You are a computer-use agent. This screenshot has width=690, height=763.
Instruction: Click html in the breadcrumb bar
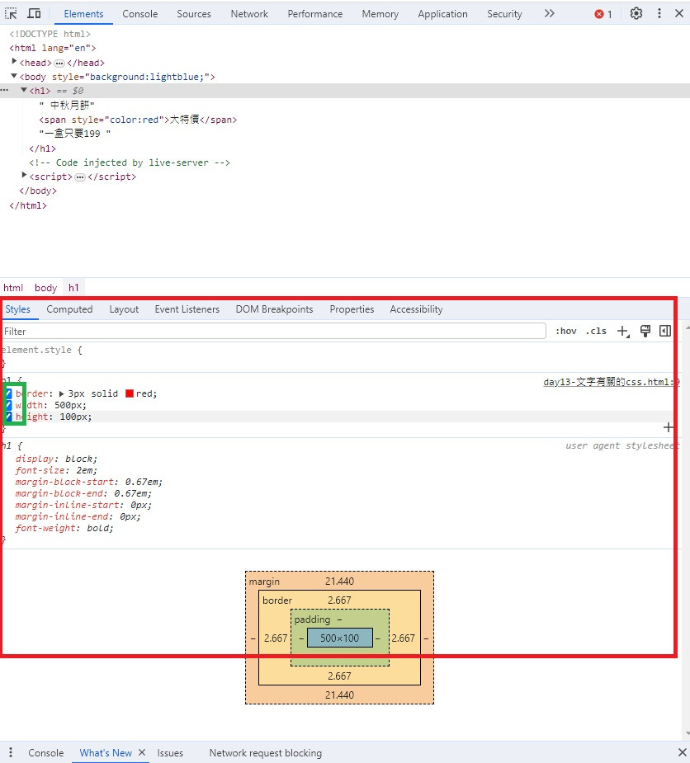(13, 288)
